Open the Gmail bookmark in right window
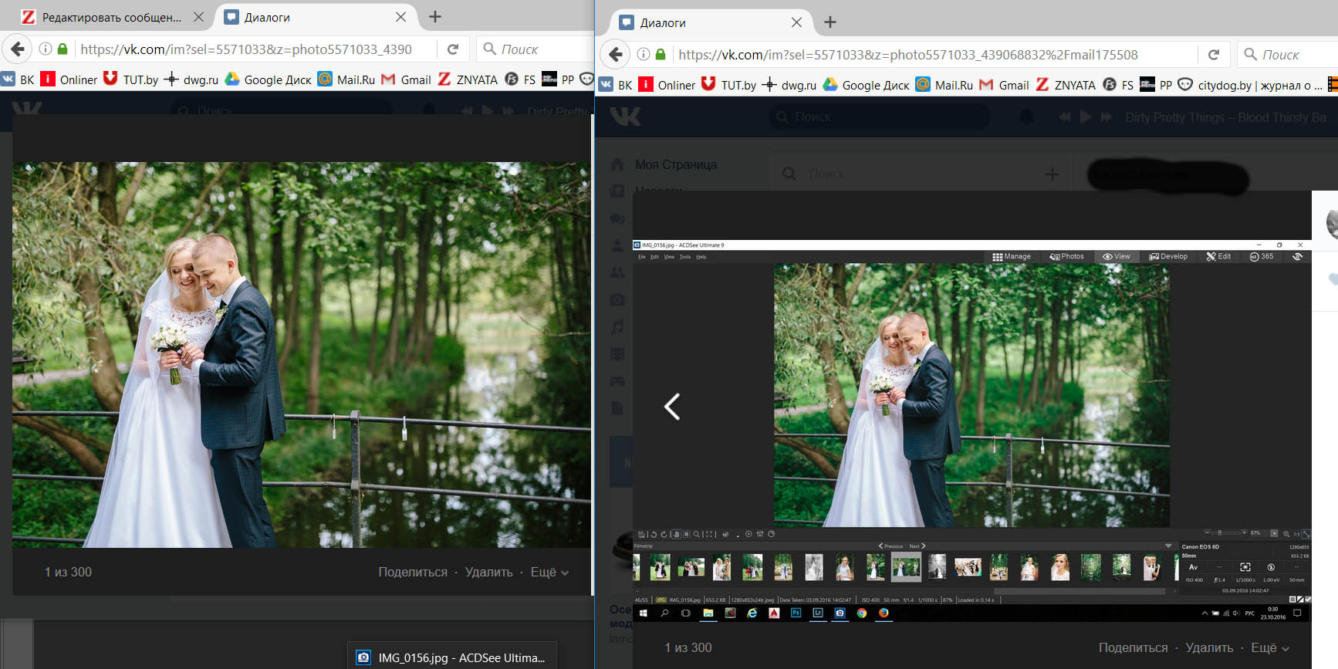1338x669 pixels. [x=1005, y=85]
